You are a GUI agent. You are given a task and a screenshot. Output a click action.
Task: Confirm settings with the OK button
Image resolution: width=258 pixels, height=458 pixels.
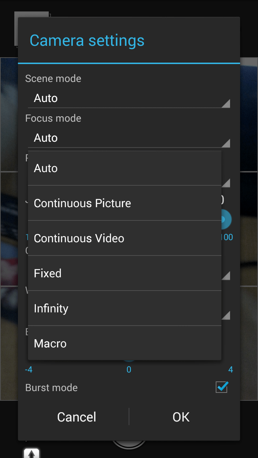(x=181, y=417)
